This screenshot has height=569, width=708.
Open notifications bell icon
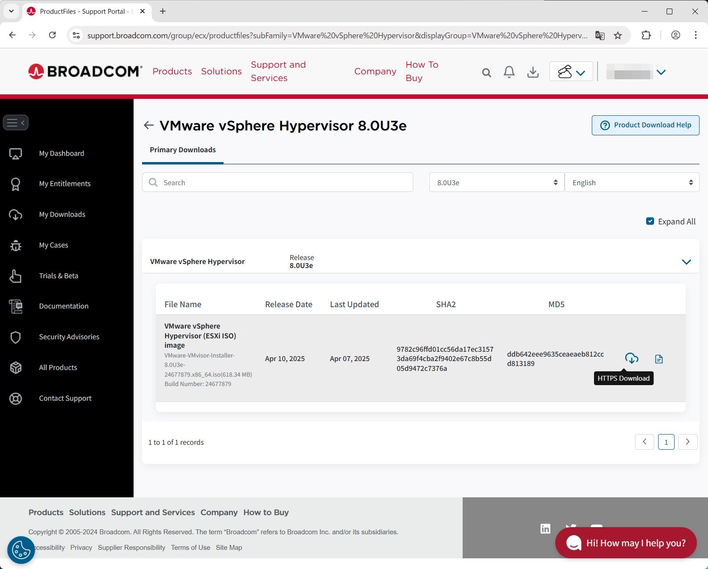pyautogui.click(x=509, y=72)
